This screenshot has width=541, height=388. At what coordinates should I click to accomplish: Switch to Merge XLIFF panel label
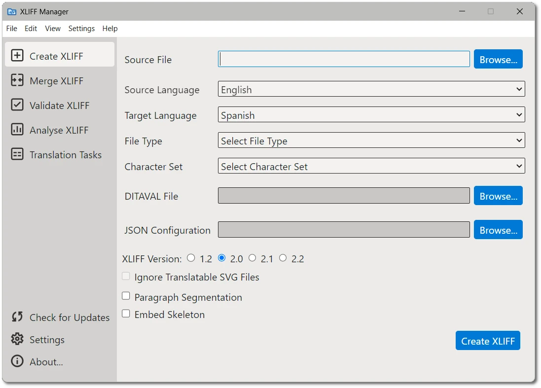coord(57,81)
